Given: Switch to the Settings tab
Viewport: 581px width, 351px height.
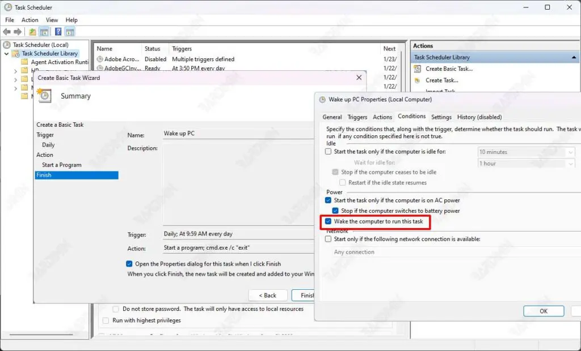Looking at the screenshot, I should (441, 117).
